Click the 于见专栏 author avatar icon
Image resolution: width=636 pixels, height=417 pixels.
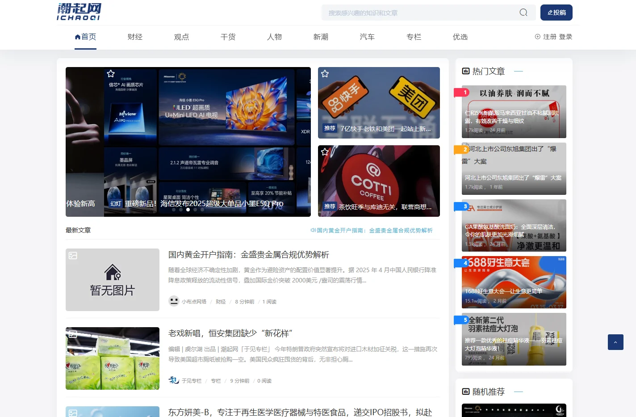[x=174, y=380]
